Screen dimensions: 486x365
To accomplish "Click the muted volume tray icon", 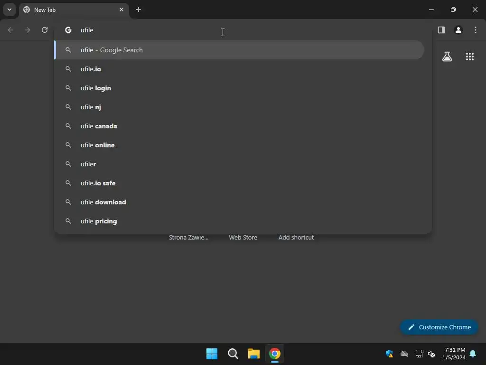I will (431, 354).
